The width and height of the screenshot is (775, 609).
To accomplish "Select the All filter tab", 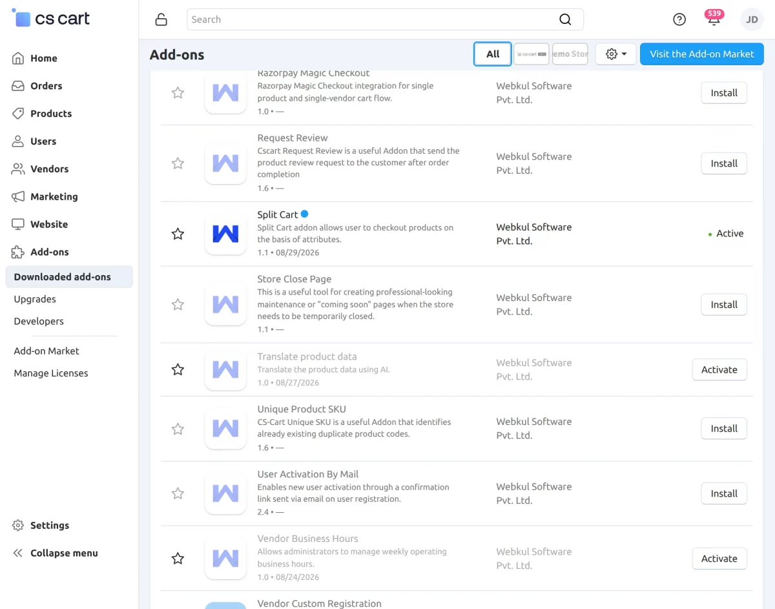I will tap(493, 54).
